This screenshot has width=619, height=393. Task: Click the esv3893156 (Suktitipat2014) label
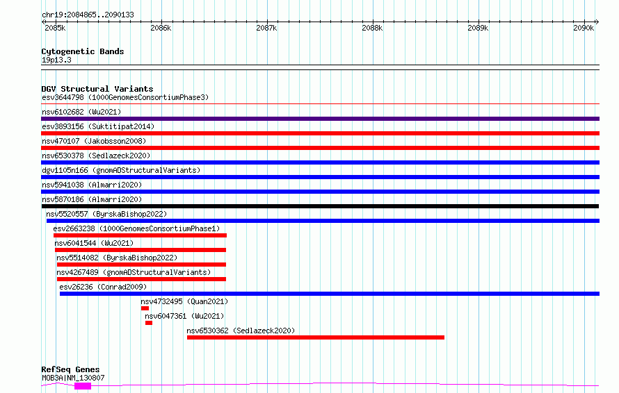pyautogui.click(x=98, y=126)
